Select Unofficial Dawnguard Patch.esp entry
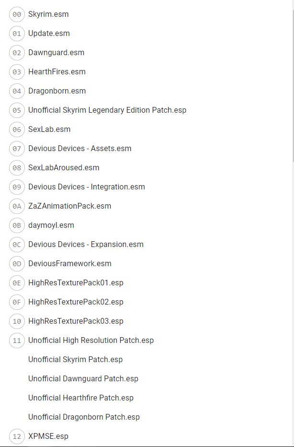This screenshot has height=447, width=294. [83, 378]
